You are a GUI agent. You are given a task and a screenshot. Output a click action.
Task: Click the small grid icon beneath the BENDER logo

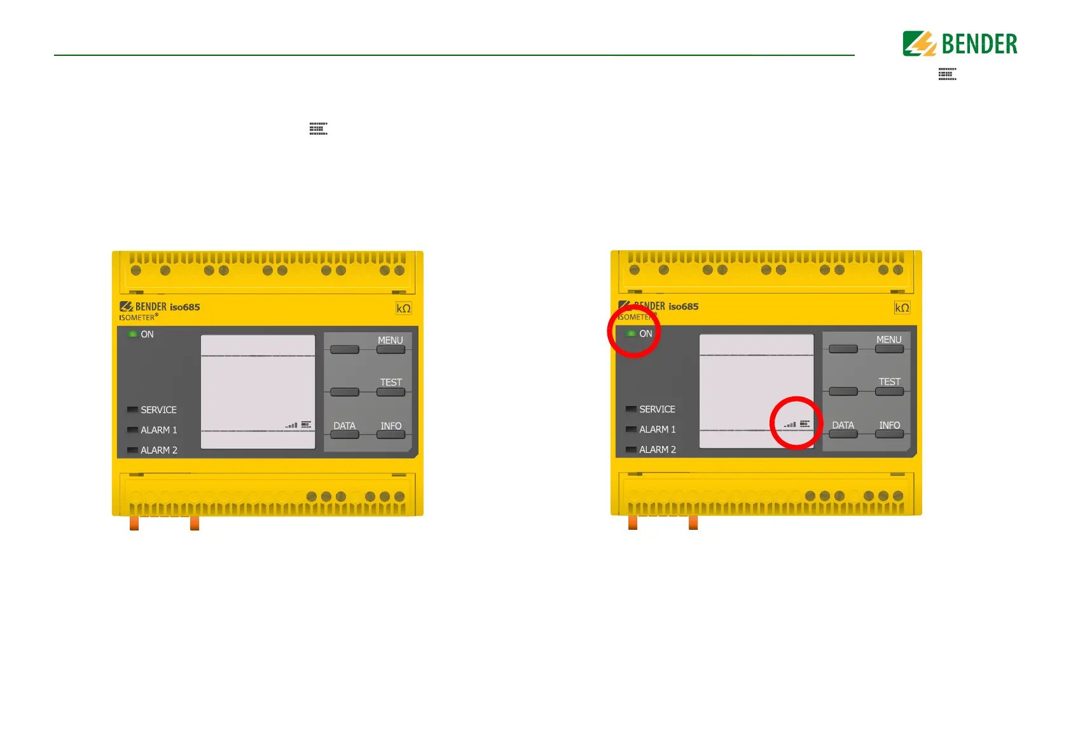point(947,74)
